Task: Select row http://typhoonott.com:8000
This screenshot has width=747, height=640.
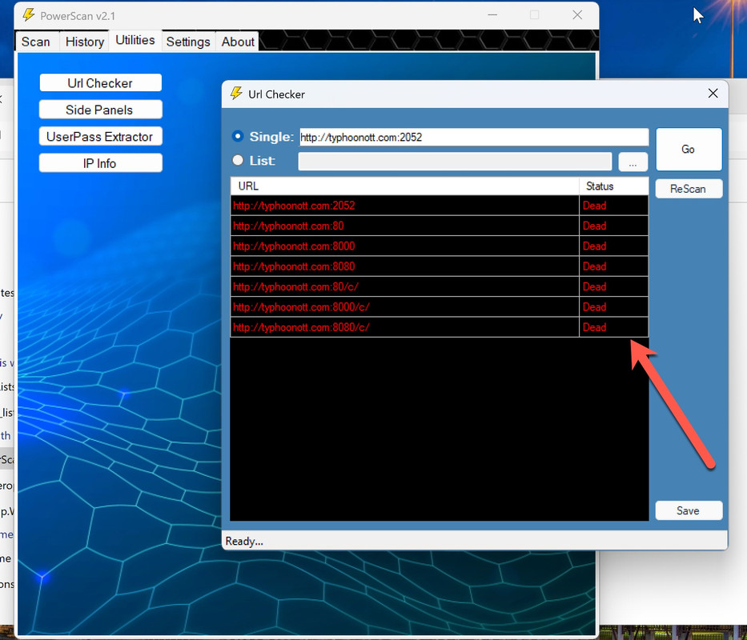Action: (440, 246)
